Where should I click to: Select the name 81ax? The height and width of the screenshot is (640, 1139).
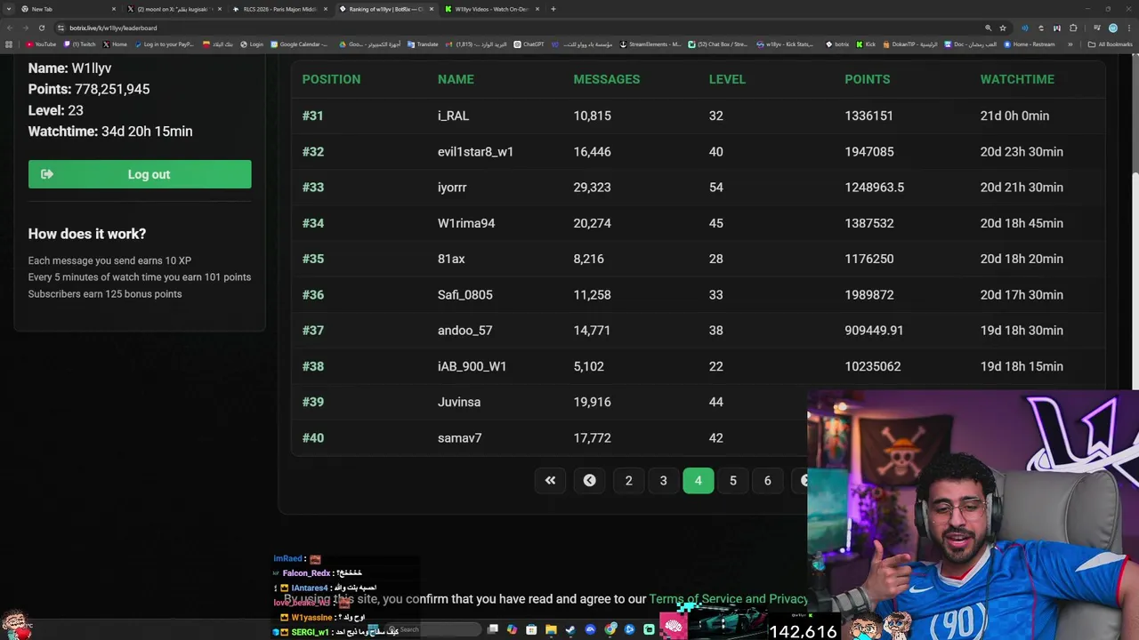tap(451, 259)
